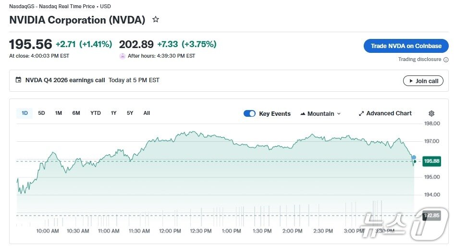Open chart settings gear icon
The image size is (455, 247).
click(431, 113)
